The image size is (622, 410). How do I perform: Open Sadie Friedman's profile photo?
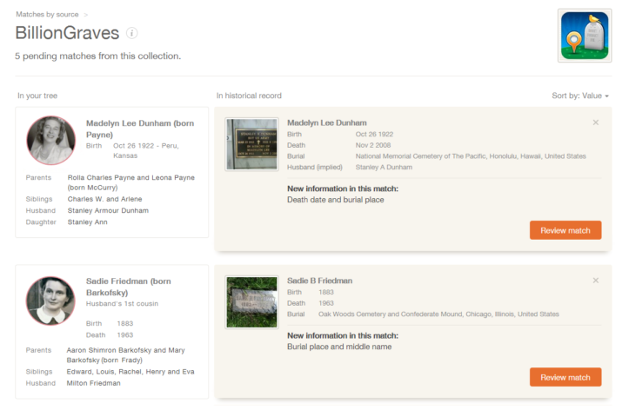tap(50, 301)
